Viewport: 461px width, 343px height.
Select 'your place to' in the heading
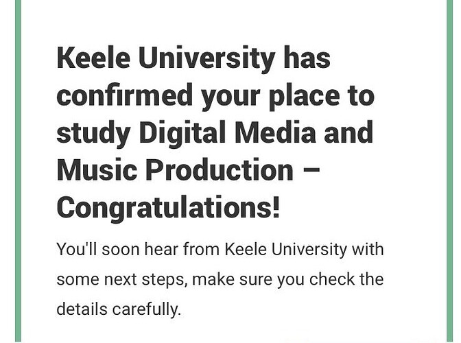[288, 97]
